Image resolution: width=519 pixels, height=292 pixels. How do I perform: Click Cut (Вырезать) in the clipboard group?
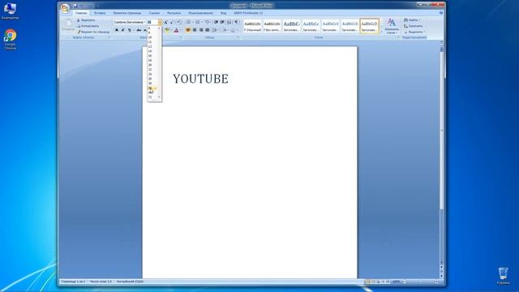coord(86,20)
